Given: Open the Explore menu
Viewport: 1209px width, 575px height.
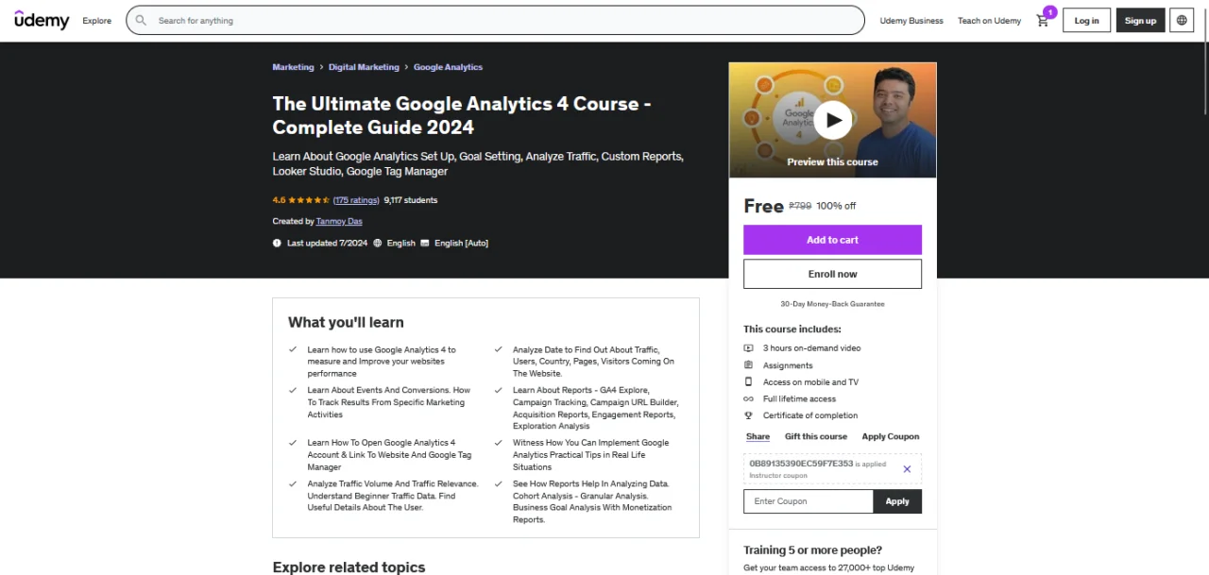Looking at the screenshot, I should [x=96, y=21].
